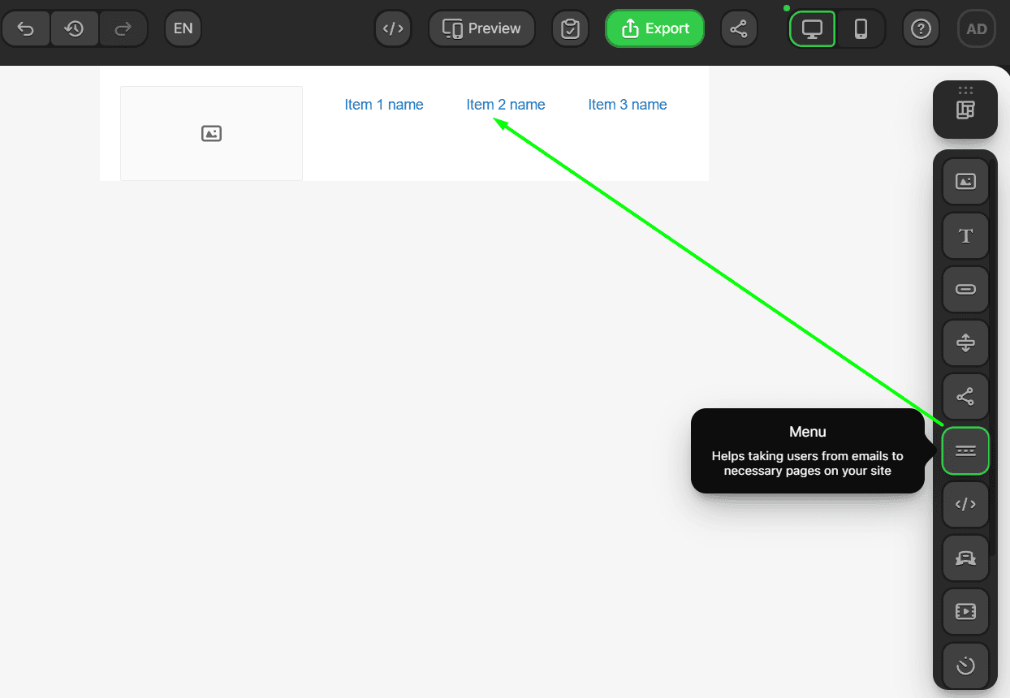Select the Button block icon
This screenshot has width=1010, height=698.
965,289
